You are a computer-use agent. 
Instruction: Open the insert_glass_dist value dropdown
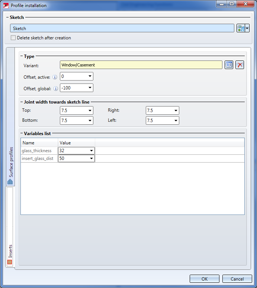pos(91,158)
